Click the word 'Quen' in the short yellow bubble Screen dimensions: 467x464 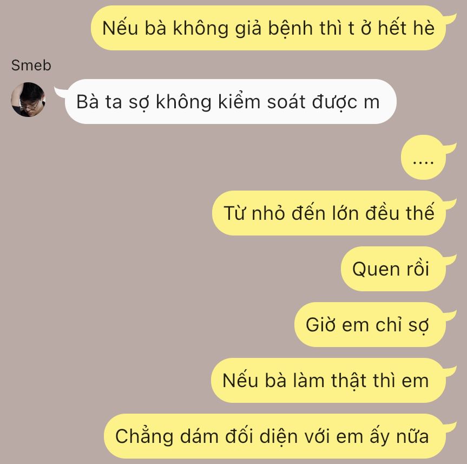click(376, 270)
